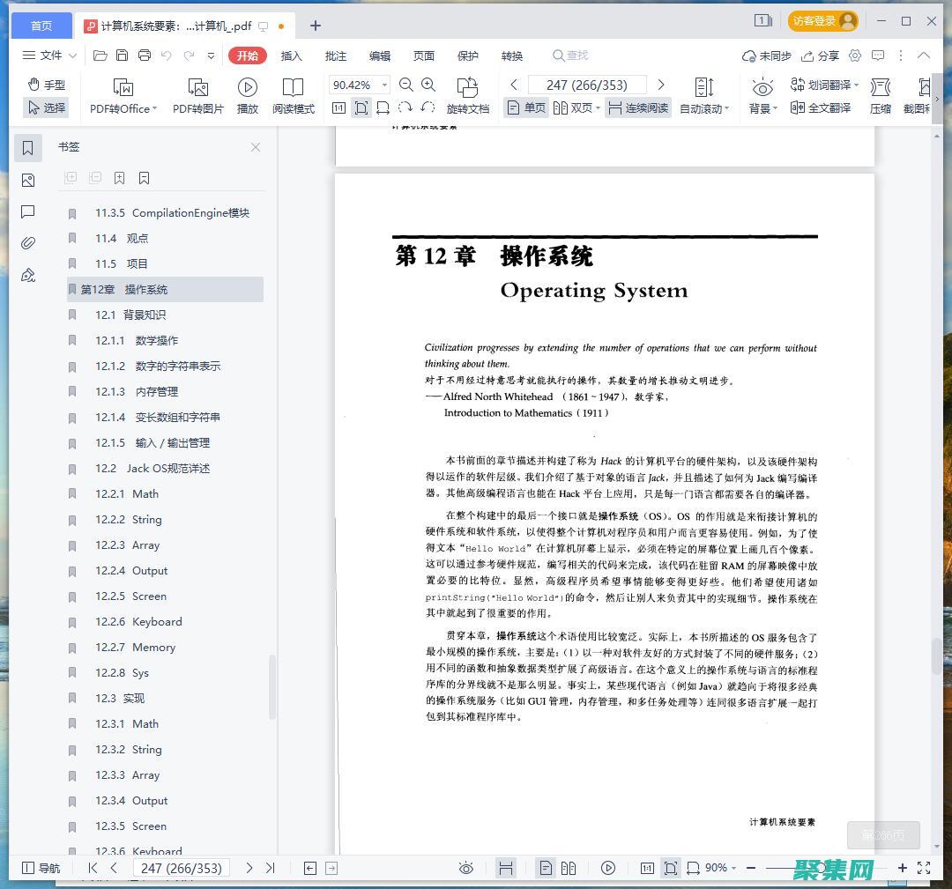Switch to the 批注 ribbon tab

[x=335, y=55]
